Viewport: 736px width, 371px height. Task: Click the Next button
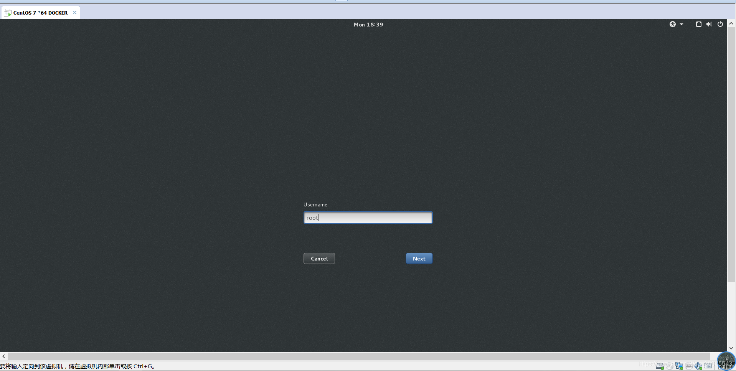419,259
